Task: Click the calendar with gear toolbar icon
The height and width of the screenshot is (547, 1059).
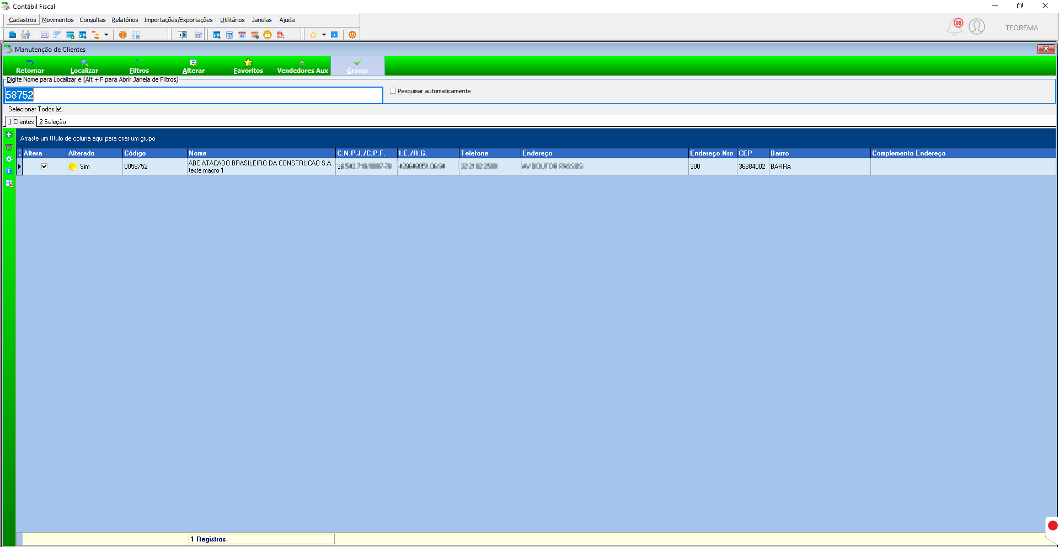Action: point(255,35)
